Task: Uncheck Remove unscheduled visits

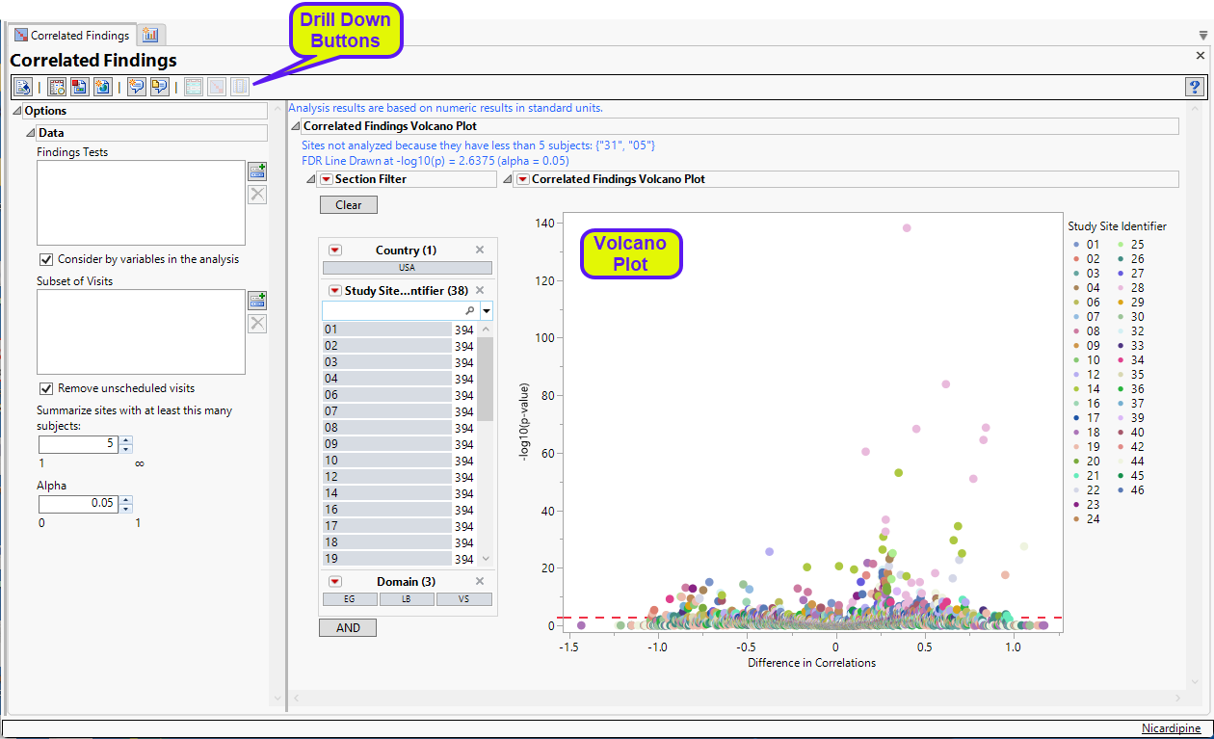Action: pyautogui.click(x=46, y=388)
